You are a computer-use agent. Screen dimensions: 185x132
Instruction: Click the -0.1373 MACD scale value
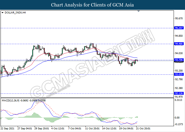pyautogui.click(x=179, y=124)
